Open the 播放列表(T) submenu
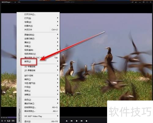 41,104
